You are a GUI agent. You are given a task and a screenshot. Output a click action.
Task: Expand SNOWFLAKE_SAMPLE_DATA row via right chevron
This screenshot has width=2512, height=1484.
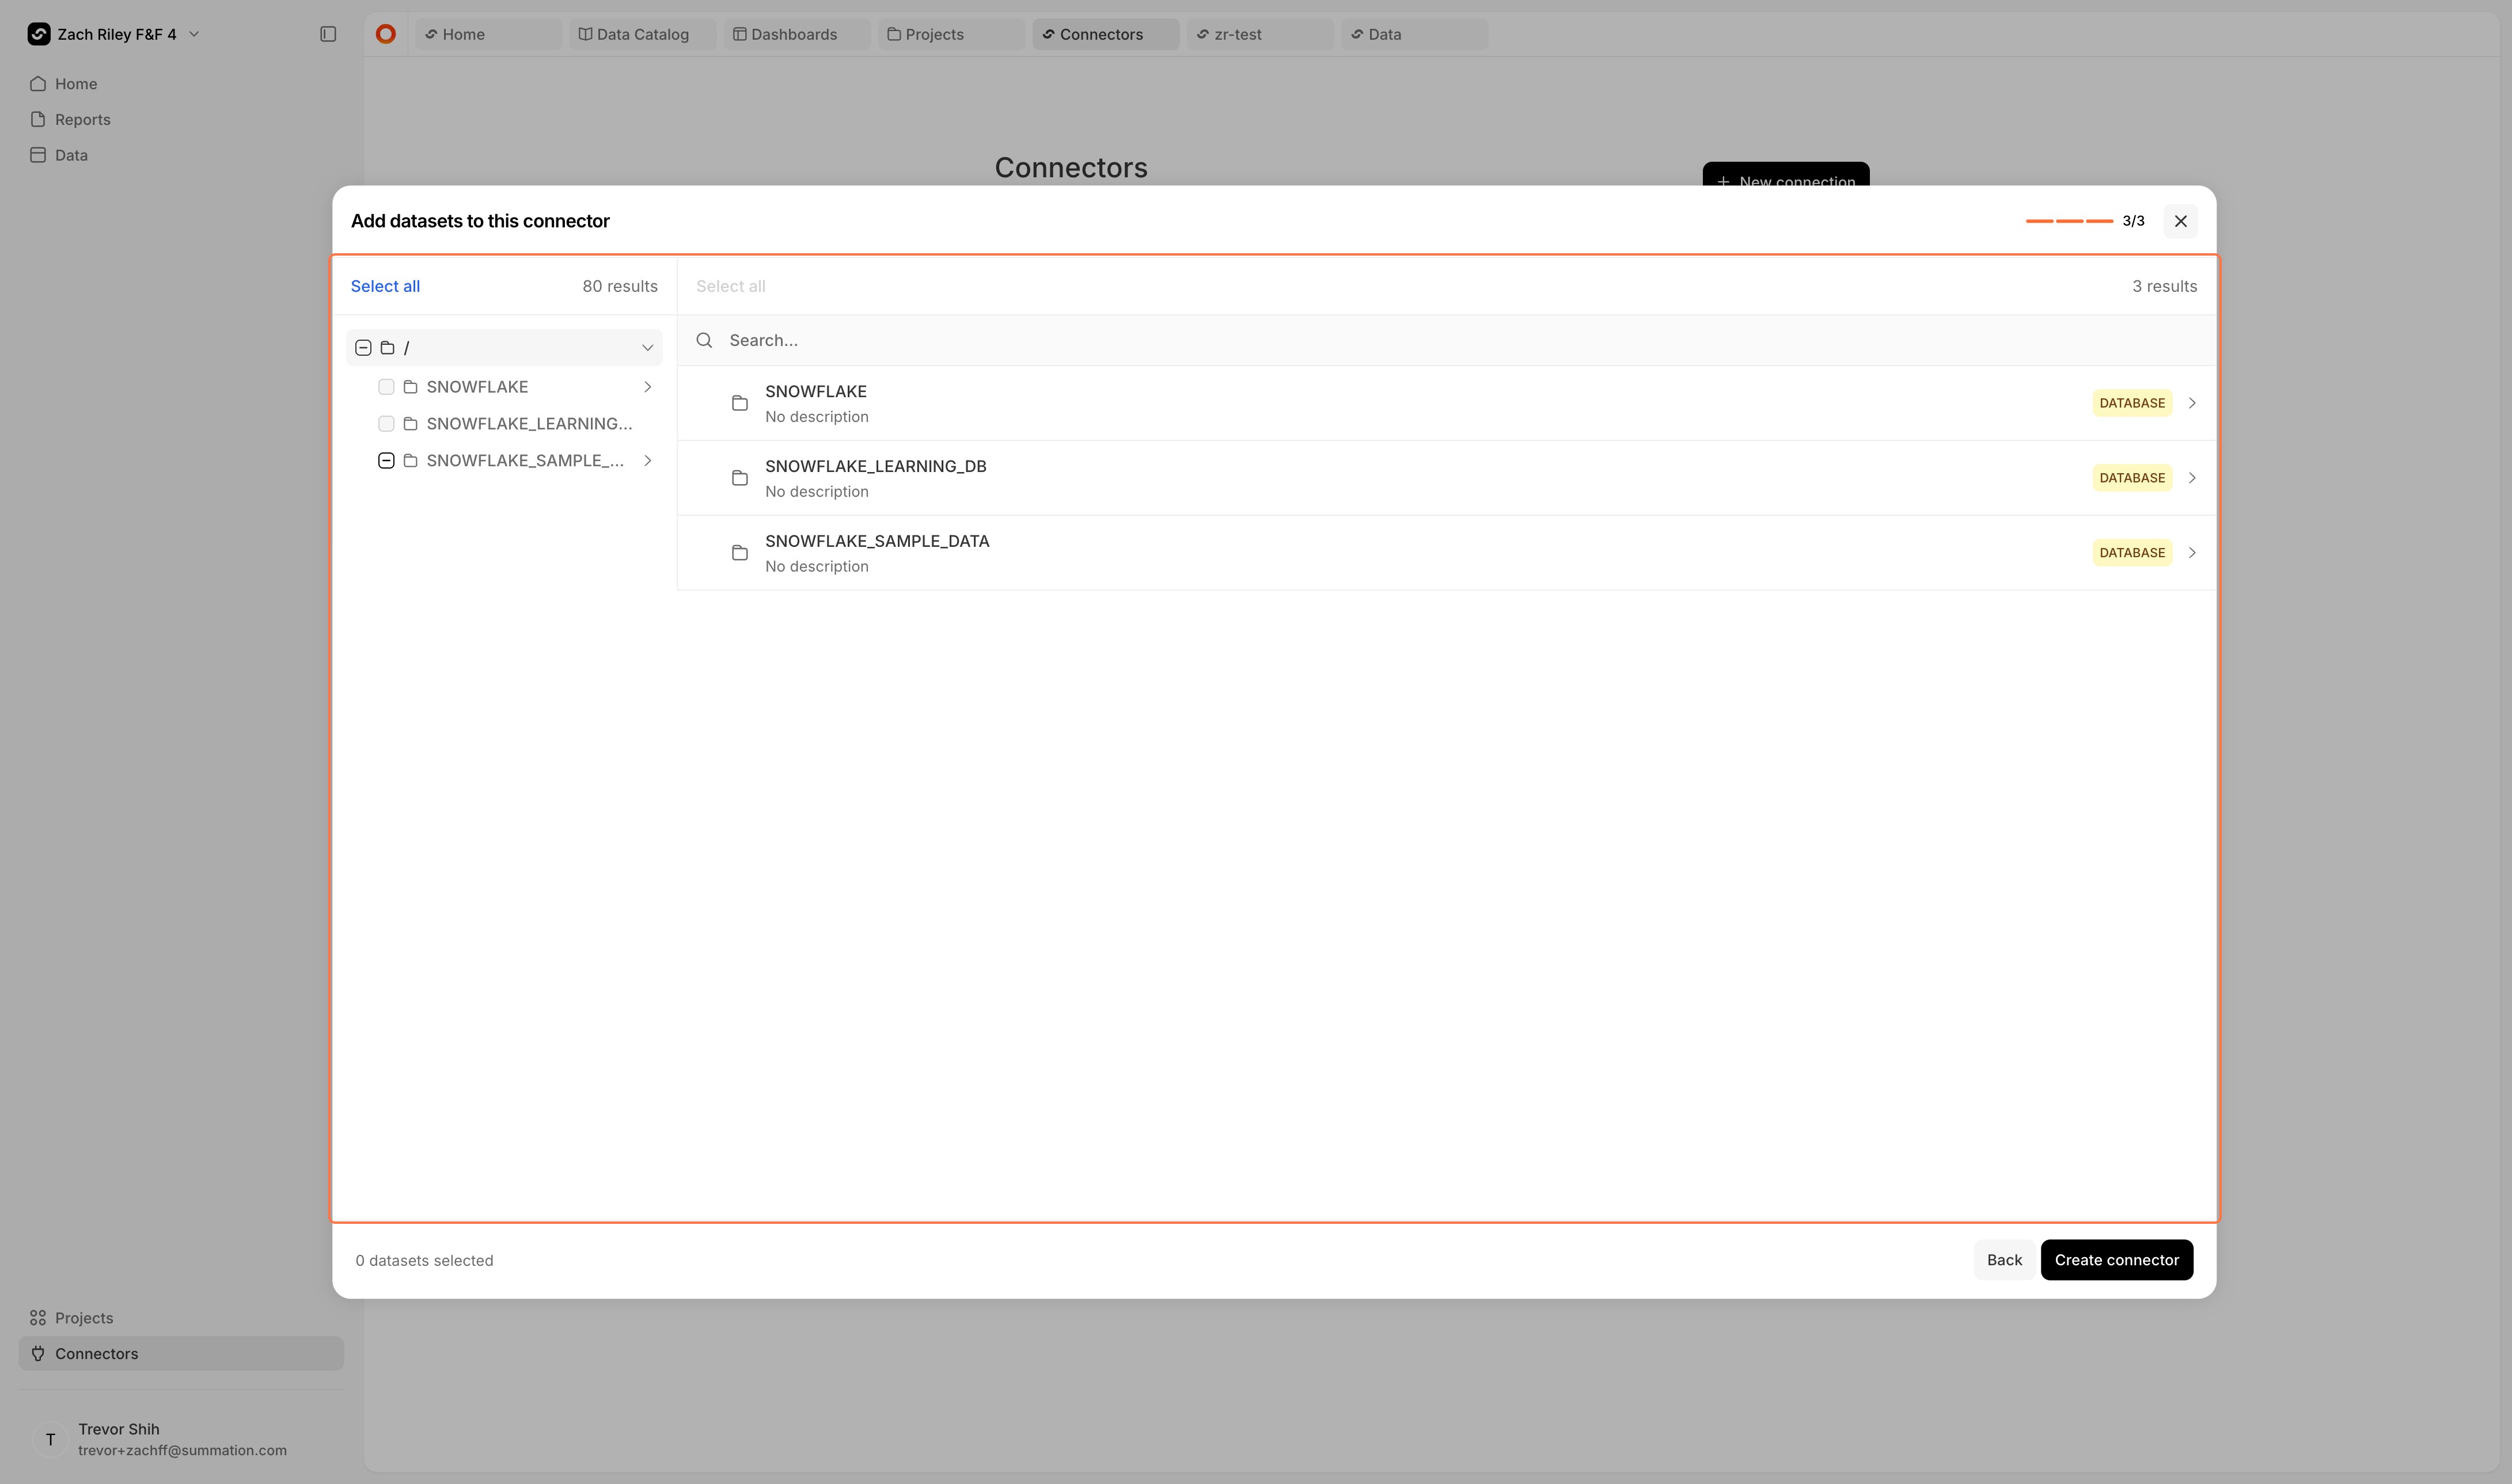(2192, 553)
